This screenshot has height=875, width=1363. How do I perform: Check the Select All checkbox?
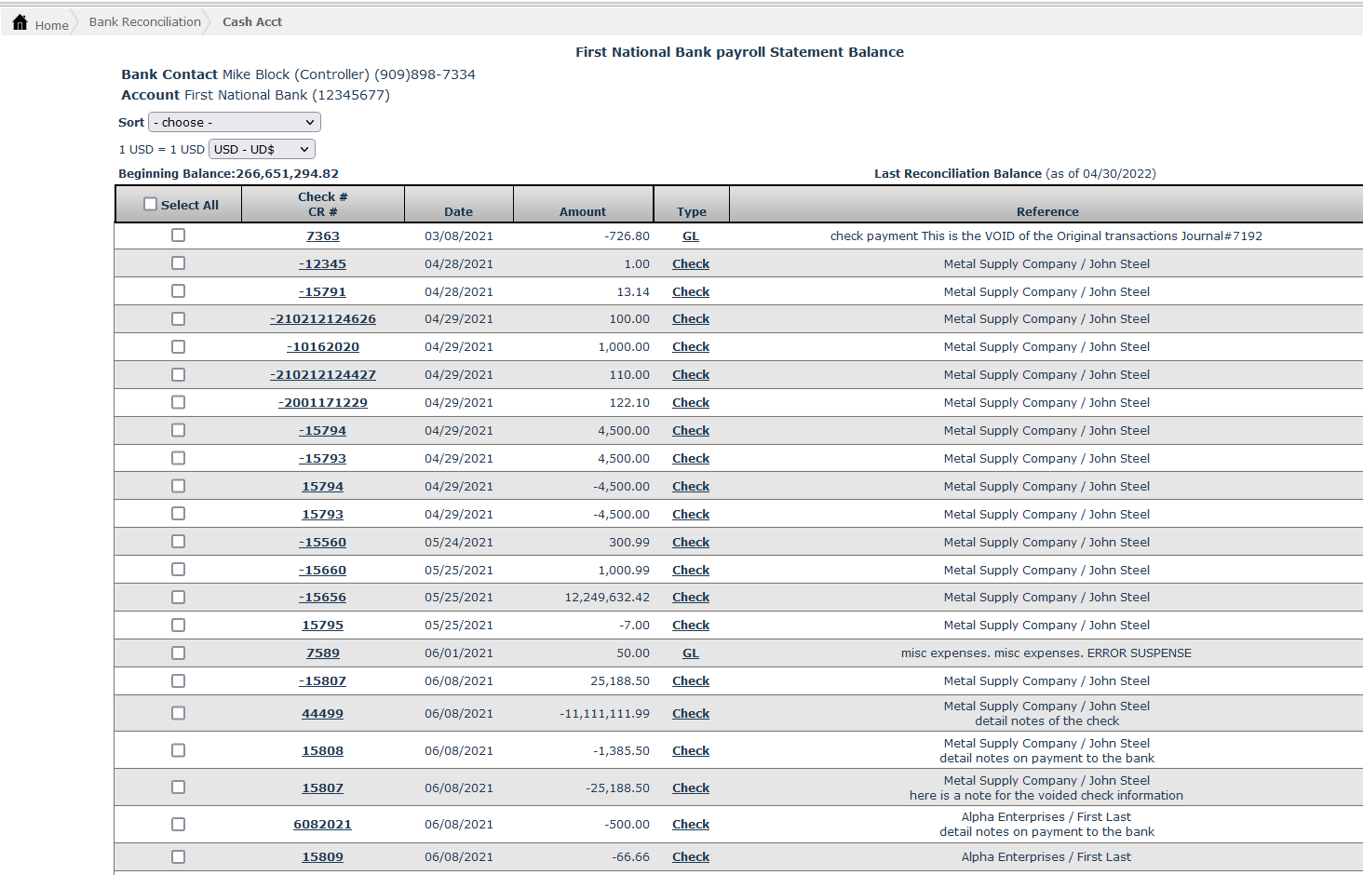150,204
